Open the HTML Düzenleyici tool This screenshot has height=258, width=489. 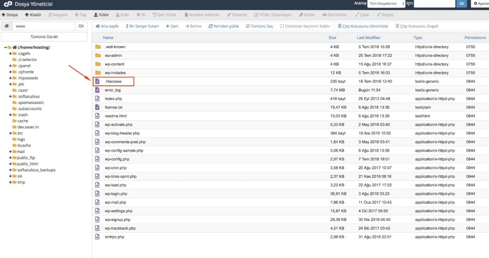[x=273, y=15]
